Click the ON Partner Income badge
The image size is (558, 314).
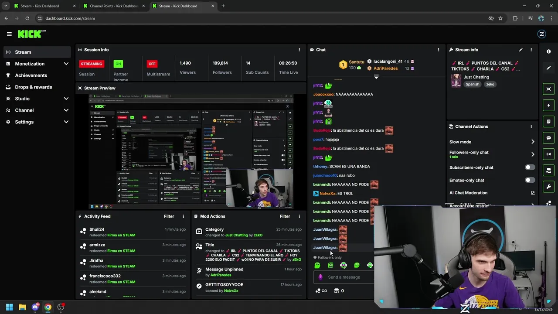(x=118, y=64)
